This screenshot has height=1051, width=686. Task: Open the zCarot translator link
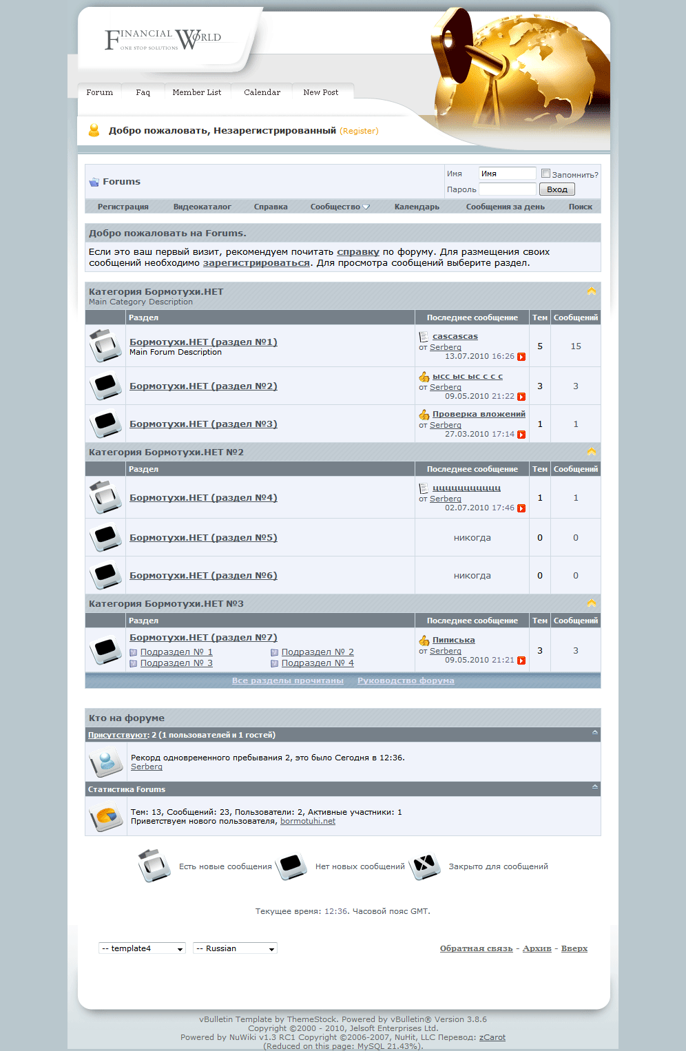492,1037
